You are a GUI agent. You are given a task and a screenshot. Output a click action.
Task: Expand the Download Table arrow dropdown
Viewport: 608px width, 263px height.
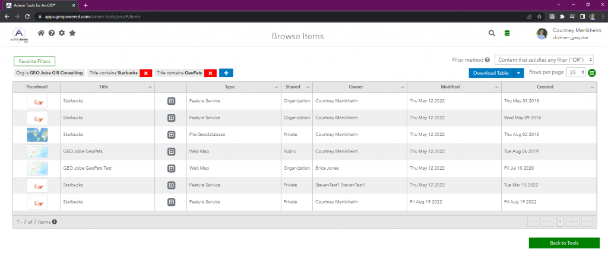click(x=519, y=72)
